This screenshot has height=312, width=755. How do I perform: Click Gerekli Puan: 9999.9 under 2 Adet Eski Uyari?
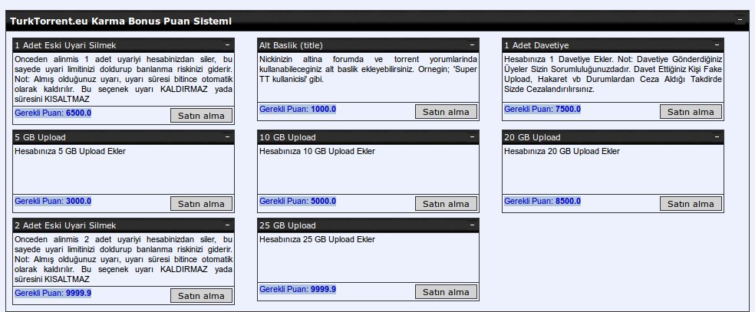(x=53, y=293)
